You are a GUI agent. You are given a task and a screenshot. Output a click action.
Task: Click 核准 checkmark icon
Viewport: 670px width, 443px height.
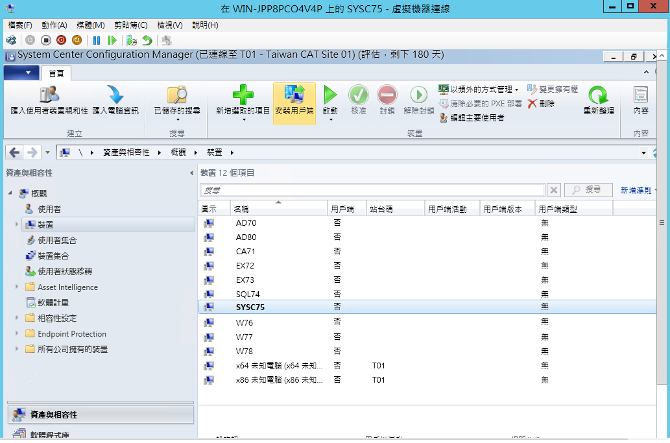[359, 95]
